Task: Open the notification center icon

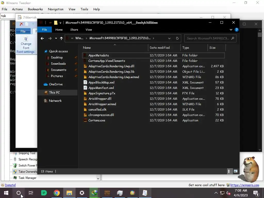Action: point(256,193)
